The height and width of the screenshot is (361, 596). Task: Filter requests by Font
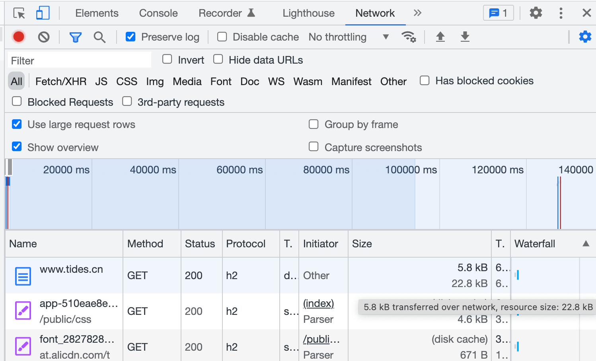tap(221, 82)
